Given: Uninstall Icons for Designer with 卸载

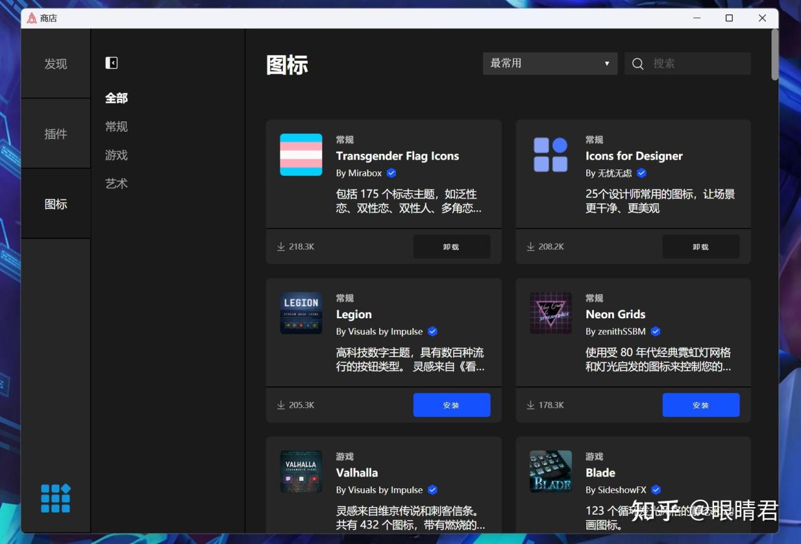Looking at the screenshot, I should (x=701, y=246).
